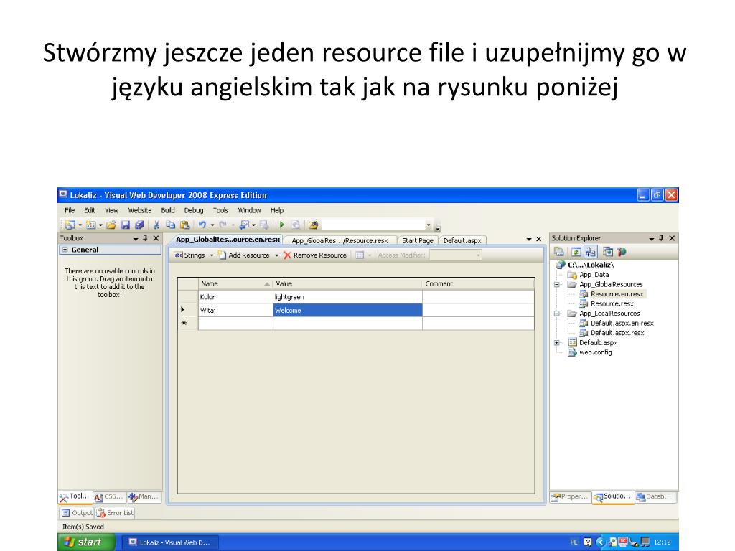Save the current resource file
Viewport: 735px width, 551px height.
[125, 225]
